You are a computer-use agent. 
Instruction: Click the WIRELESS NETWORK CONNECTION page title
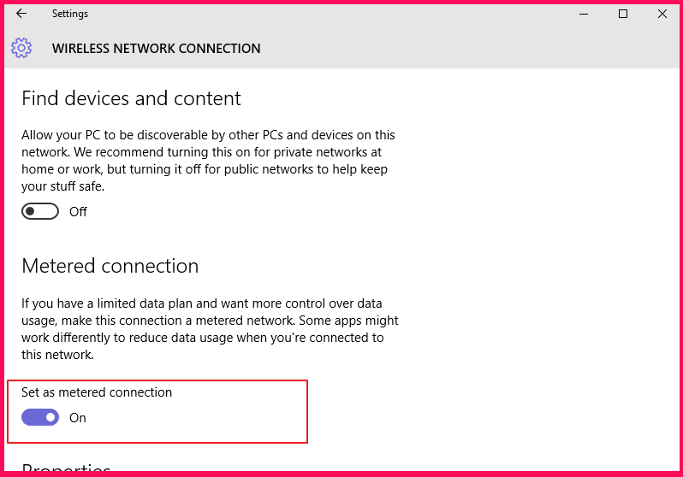coord(156,49)
